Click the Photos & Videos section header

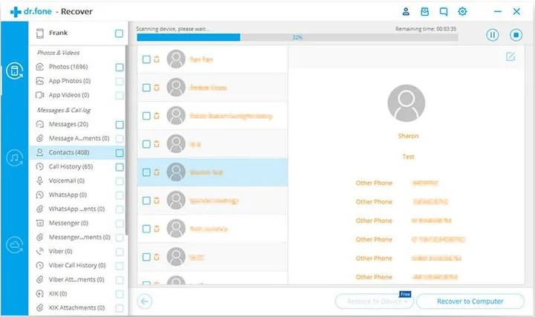pyautogui.click(x=59, y=53)
